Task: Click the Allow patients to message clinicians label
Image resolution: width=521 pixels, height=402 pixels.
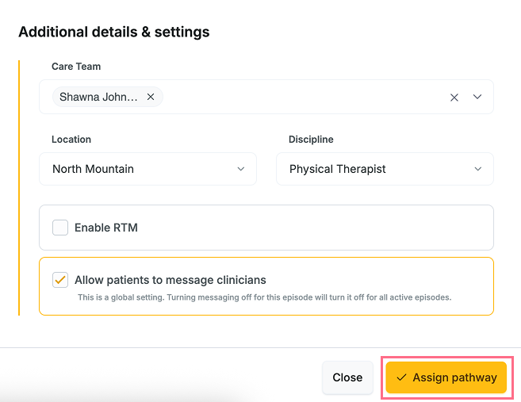Action: (x=170, y=280)
